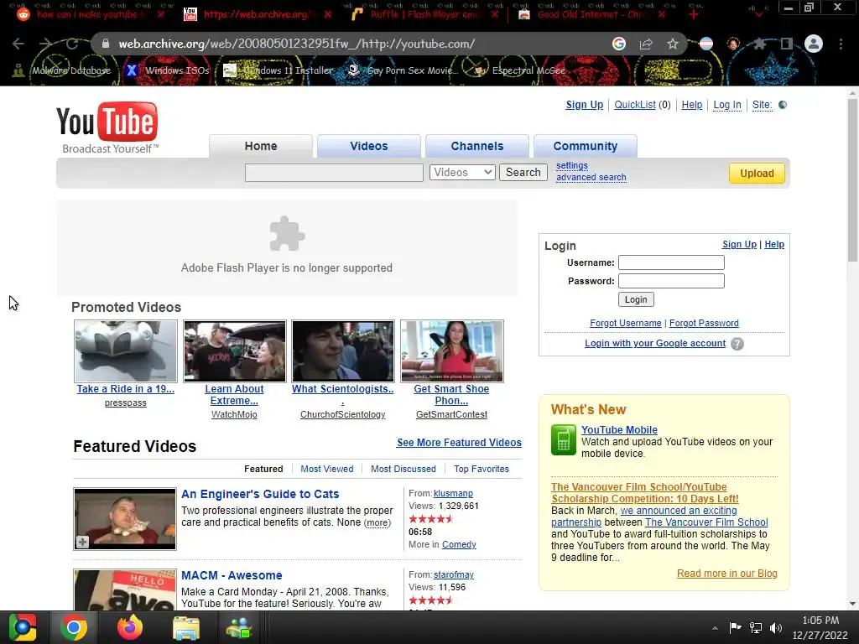Switch to Good Old Internet browser tab
Image resolution: width=859 pixels, height=644 pixels.
[x=591, y=14]
